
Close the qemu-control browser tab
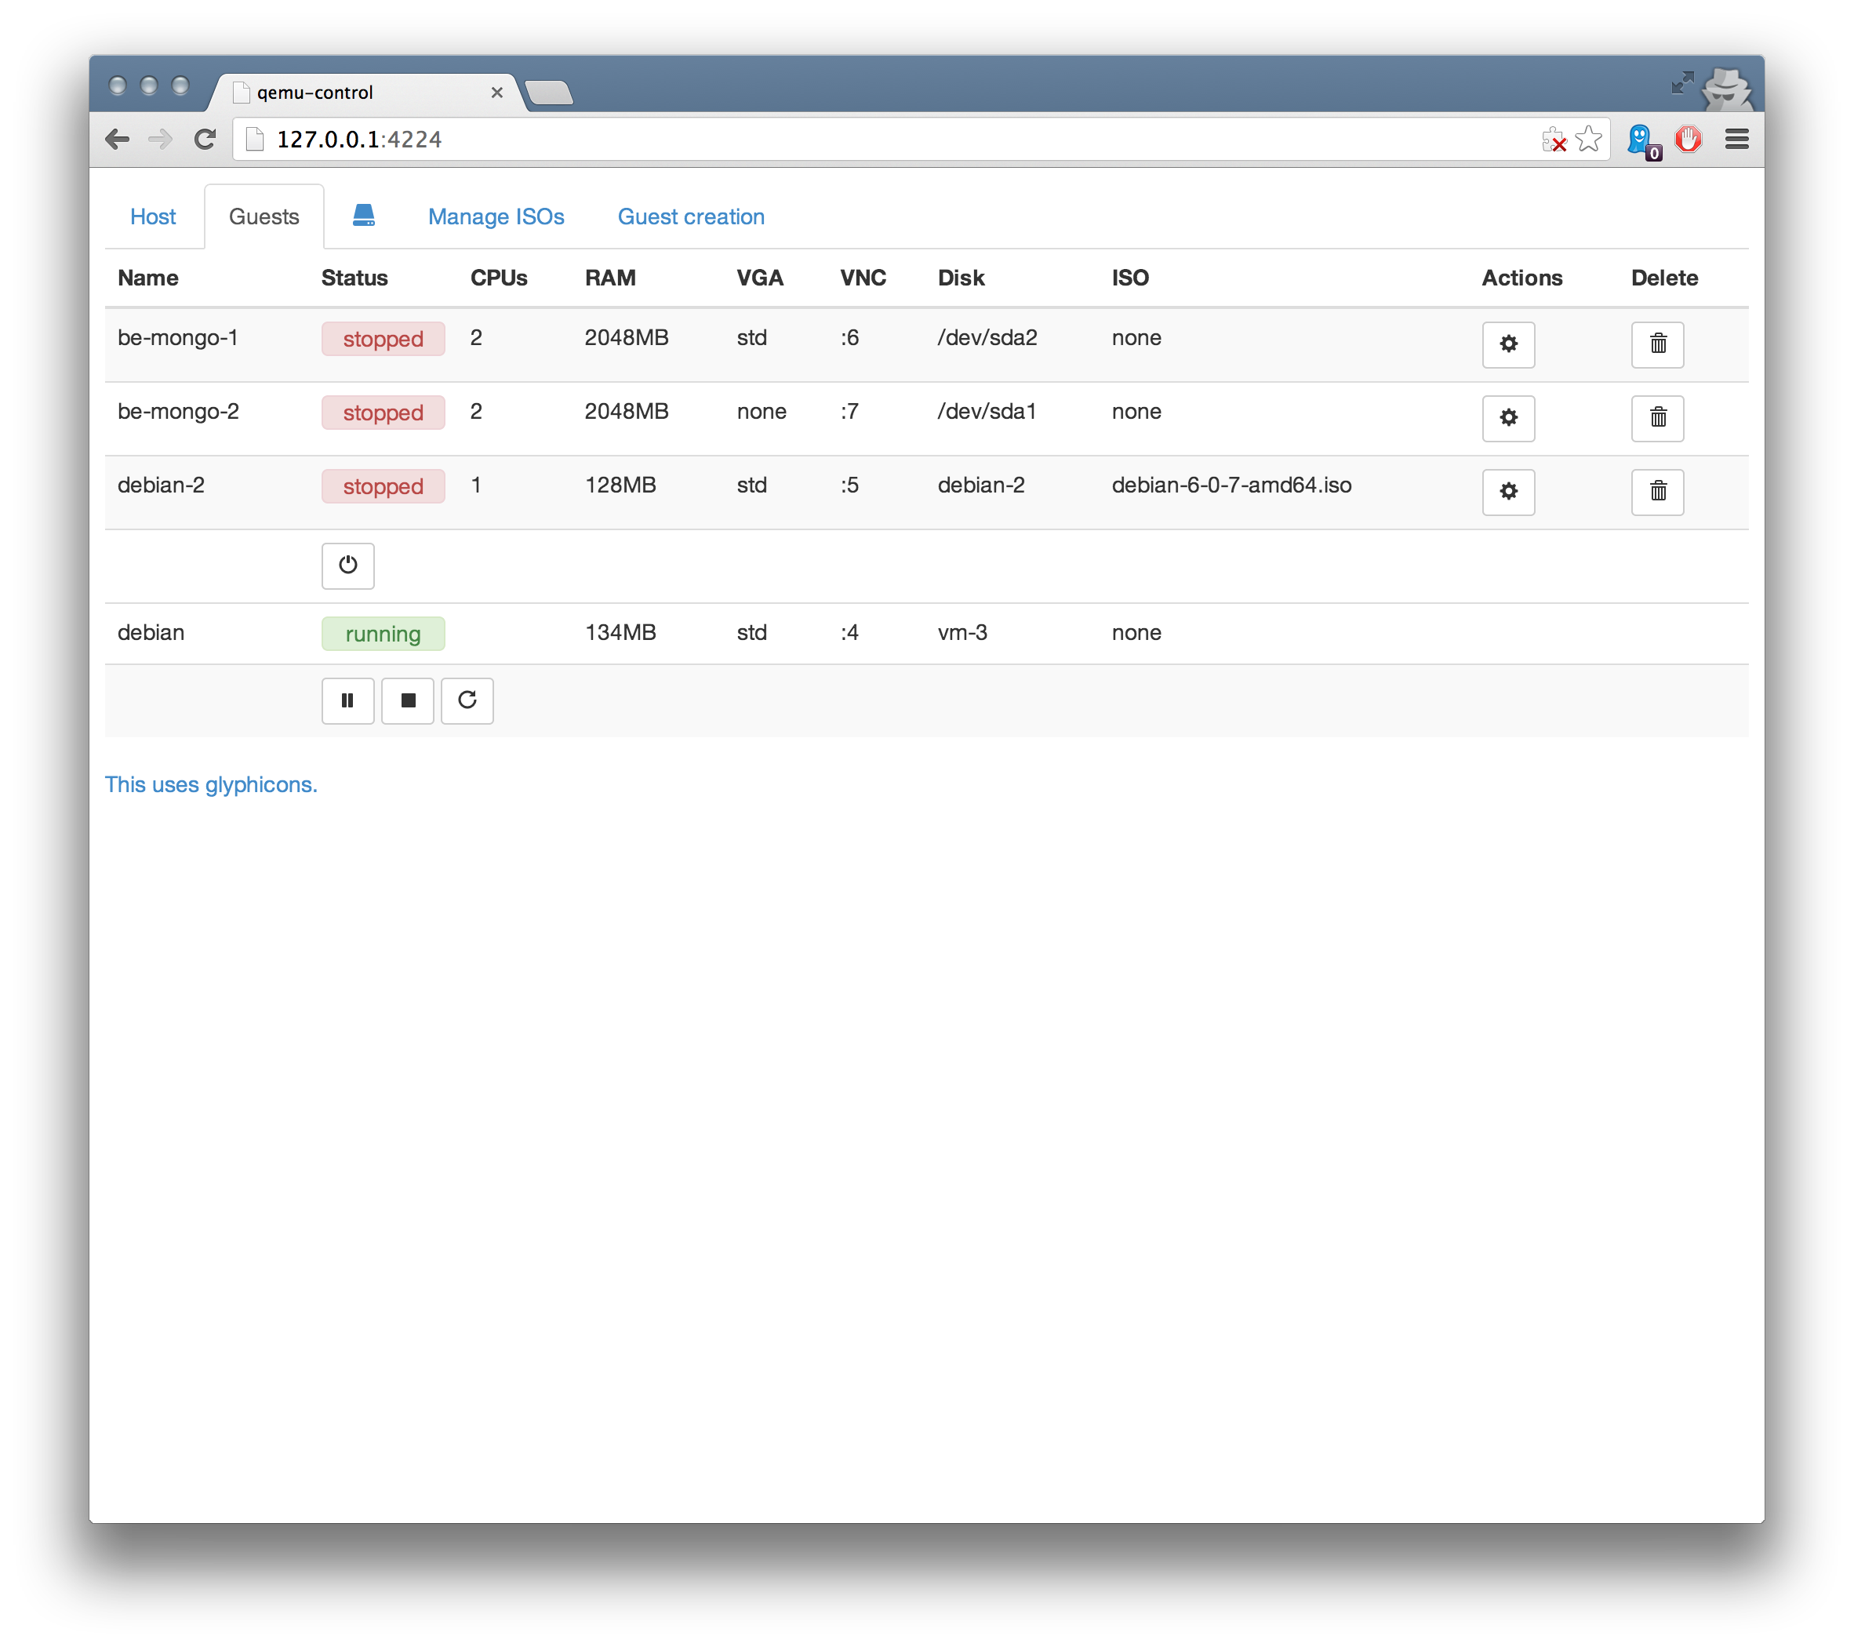[x=496, y=93]
